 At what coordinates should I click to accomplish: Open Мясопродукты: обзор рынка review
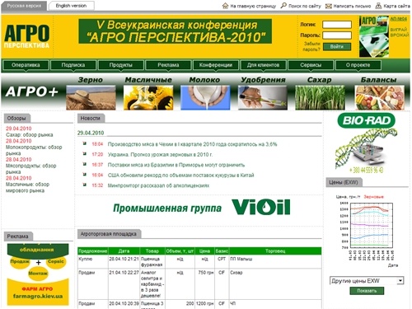(31, 169)
